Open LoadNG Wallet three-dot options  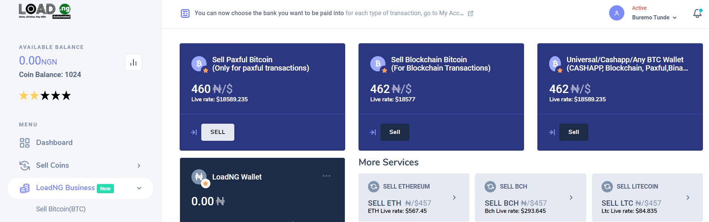pyautogui.click(x=327, y=176)
